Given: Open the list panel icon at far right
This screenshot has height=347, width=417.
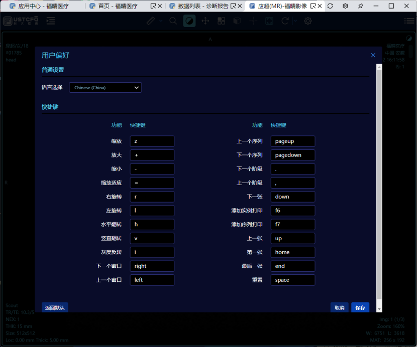Looking at the screenshot, I should pyautogui.click(x=409, y=21).
